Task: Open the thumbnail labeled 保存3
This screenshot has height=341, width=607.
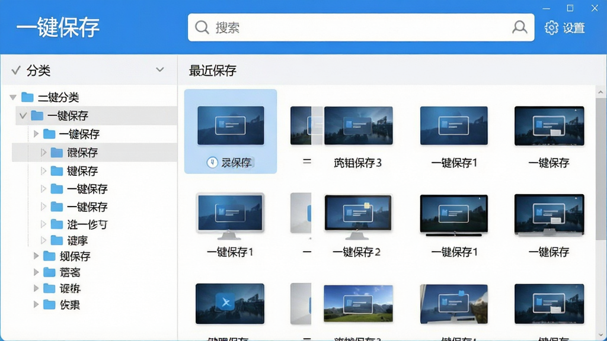Action: click(x=359, y=126)
